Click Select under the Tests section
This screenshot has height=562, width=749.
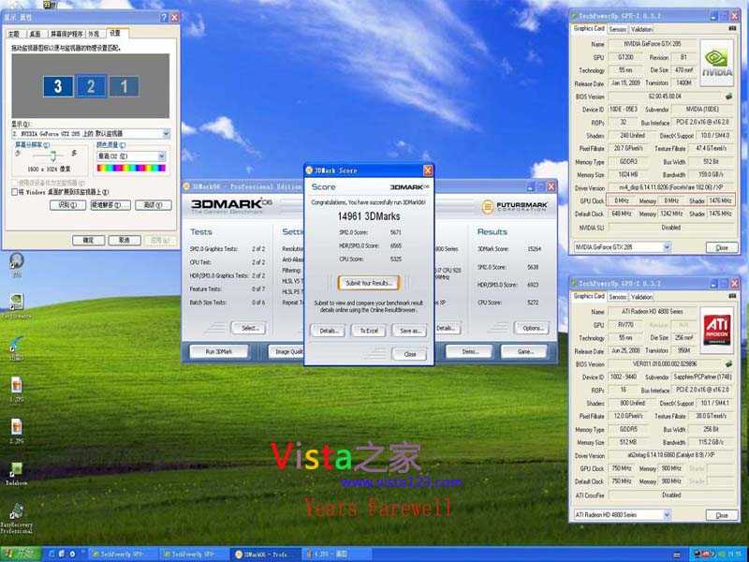tap(248, 329)
